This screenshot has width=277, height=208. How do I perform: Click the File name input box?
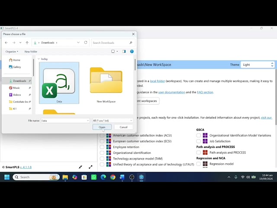[64, 120]
